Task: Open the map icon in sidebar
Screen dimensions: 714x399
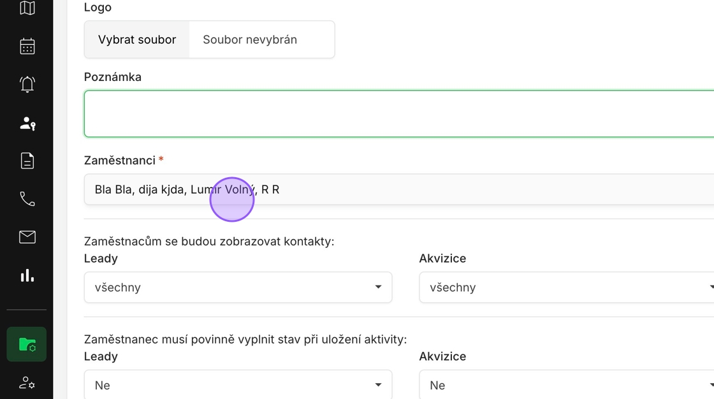Action: point(27,8)
